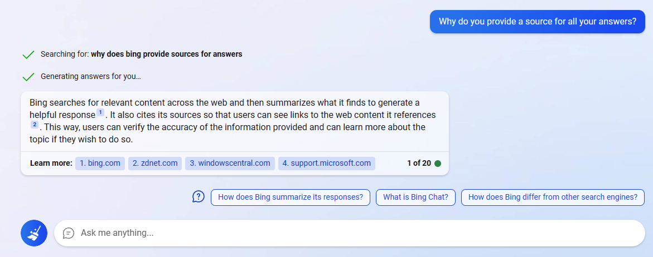
Task: Click the New topic broom icon
Action: (x=34, y=233)
